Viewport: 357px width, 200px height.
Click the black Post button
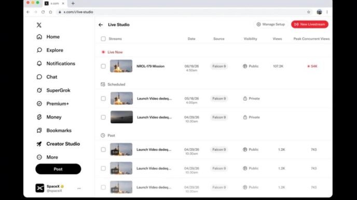pos(58,169)
